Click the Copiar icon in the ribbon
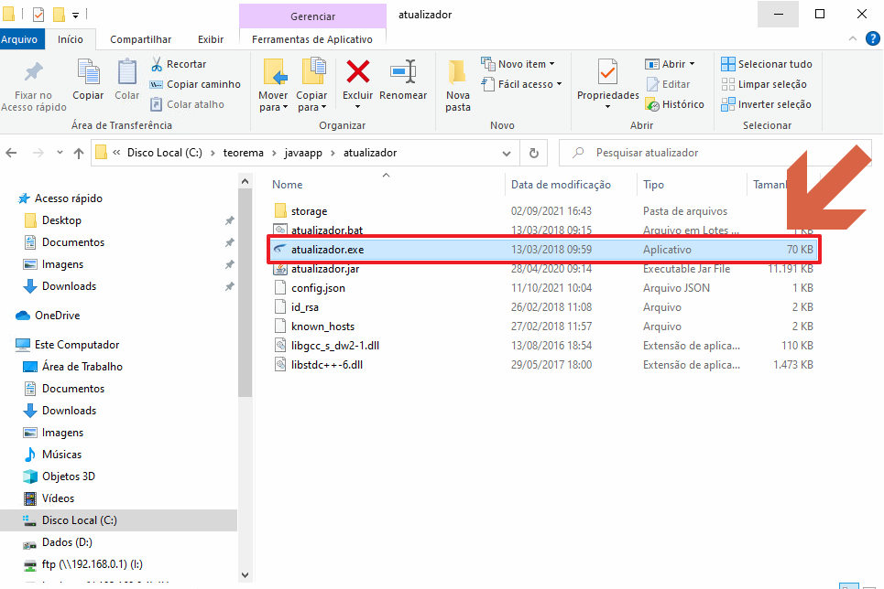 (88, 72)
